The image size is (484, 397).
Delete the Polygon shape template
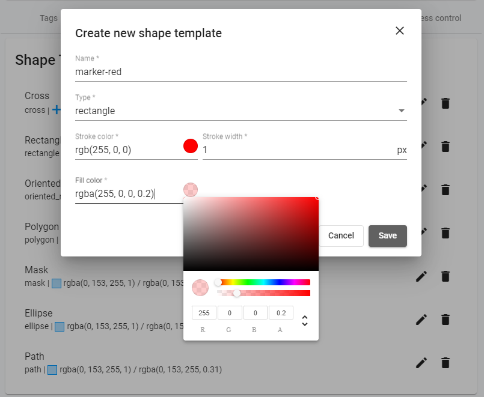tap(446, 232)
